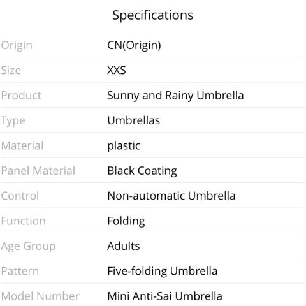Click the Umbrellas type value
The height and width of the screenshot is (306, 306).
click(134, 120)
